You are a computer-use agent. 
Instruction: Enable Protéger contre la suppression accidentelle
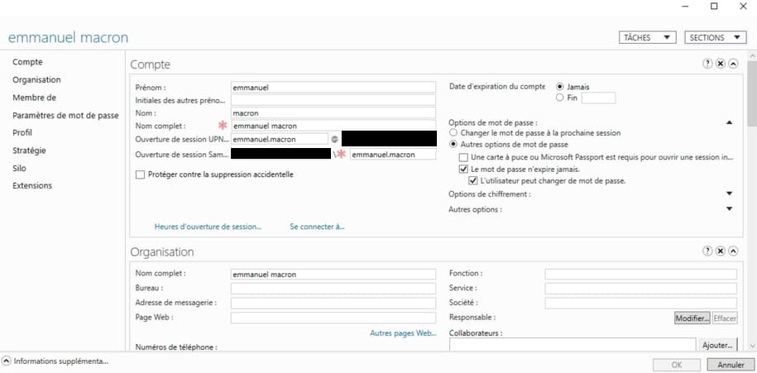pos(140,175)
